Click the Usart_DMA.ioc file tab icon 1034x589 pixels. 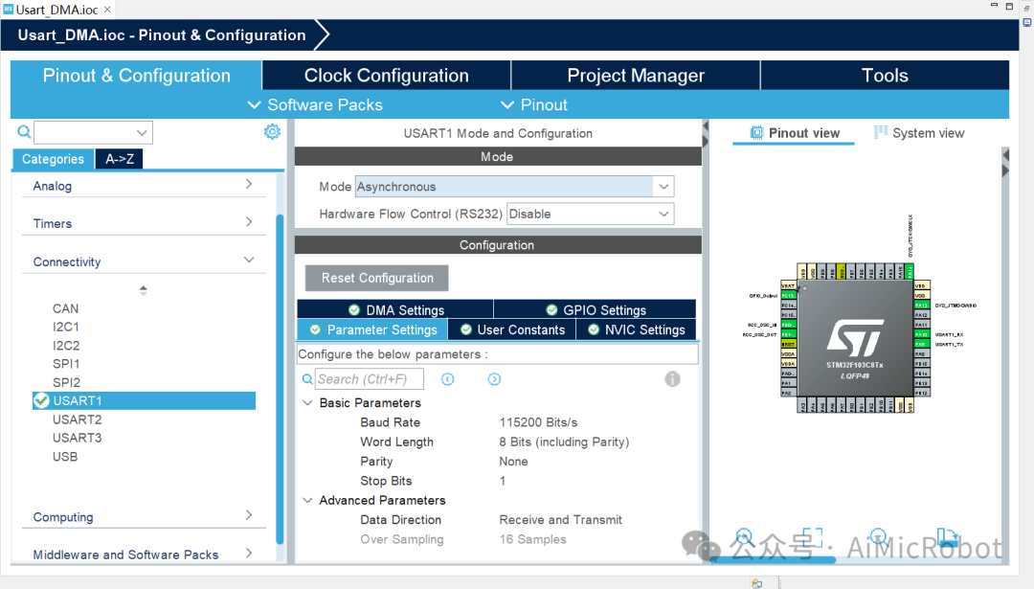pos(9,10)
